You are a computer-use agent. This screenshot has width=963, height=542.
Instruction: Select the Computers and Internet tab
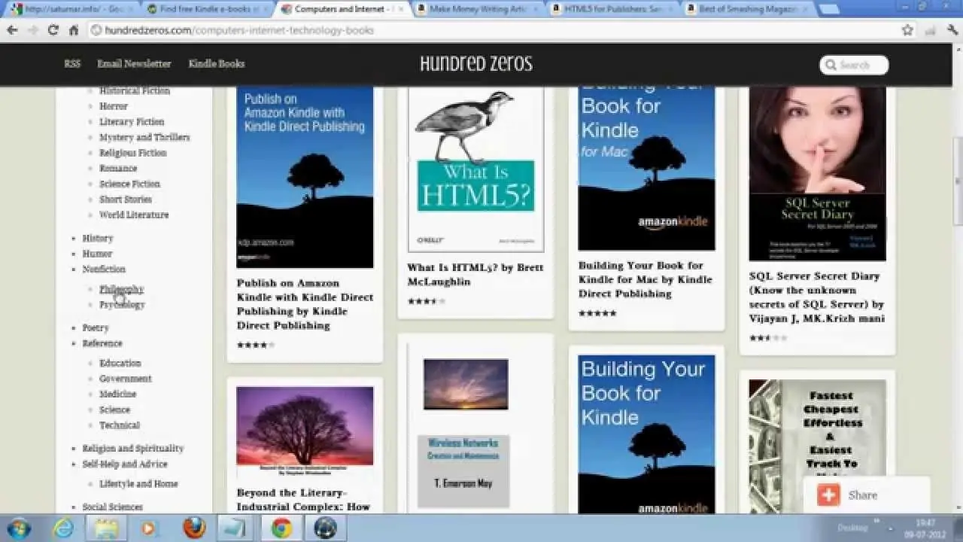point(341,9)
